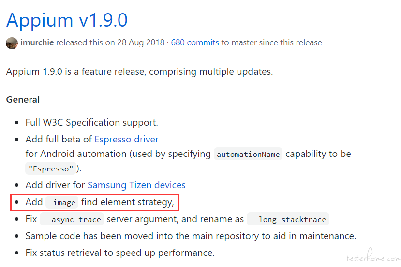Click the --async-trace code snippet
The width and height of the screenshot is (401, 267).
click(72, 219)
